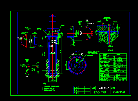
Task: Select the 3185 vertical height dimension
Action: point(44,54)
